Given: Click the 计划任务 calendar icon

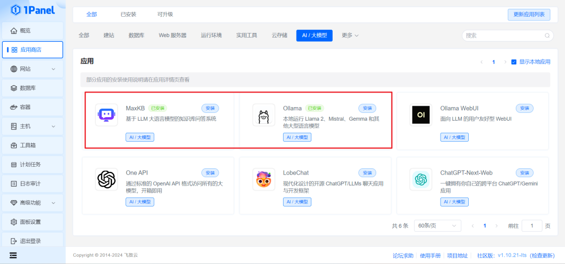Looking at the screenshot, I should [14, 165].
